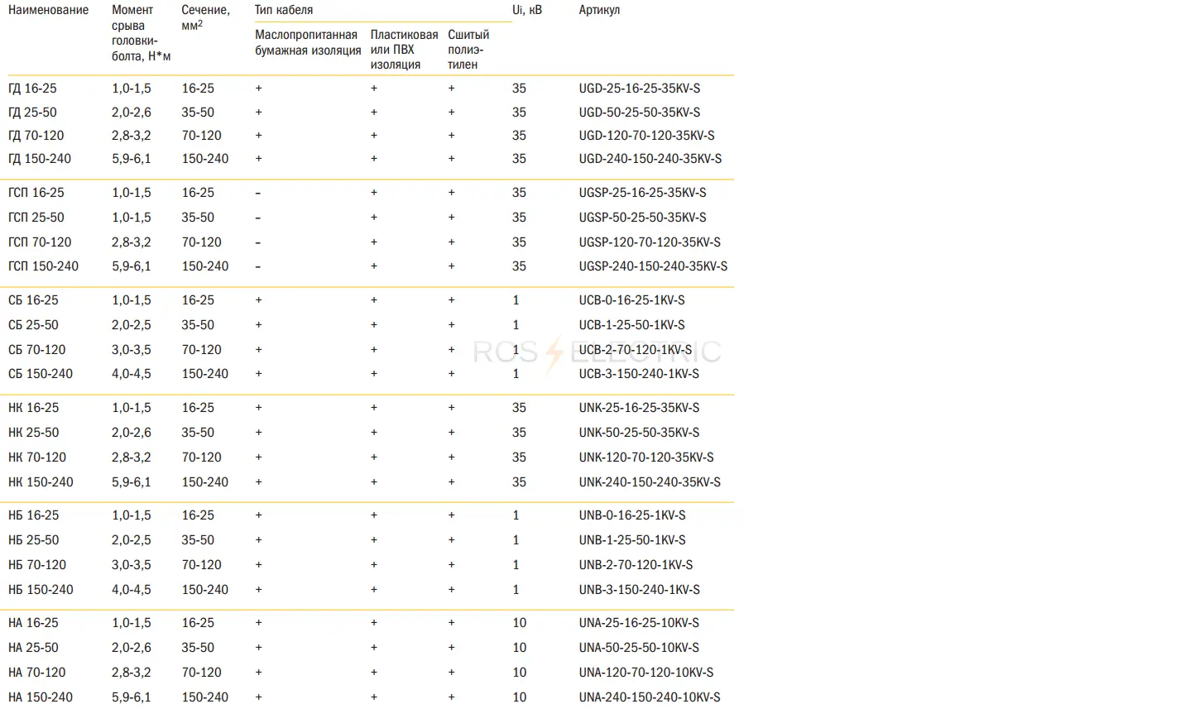Click torque value '3,0-3,5' in СБ 70-120 row
1195x709 pixels.
tap(132, 350)
